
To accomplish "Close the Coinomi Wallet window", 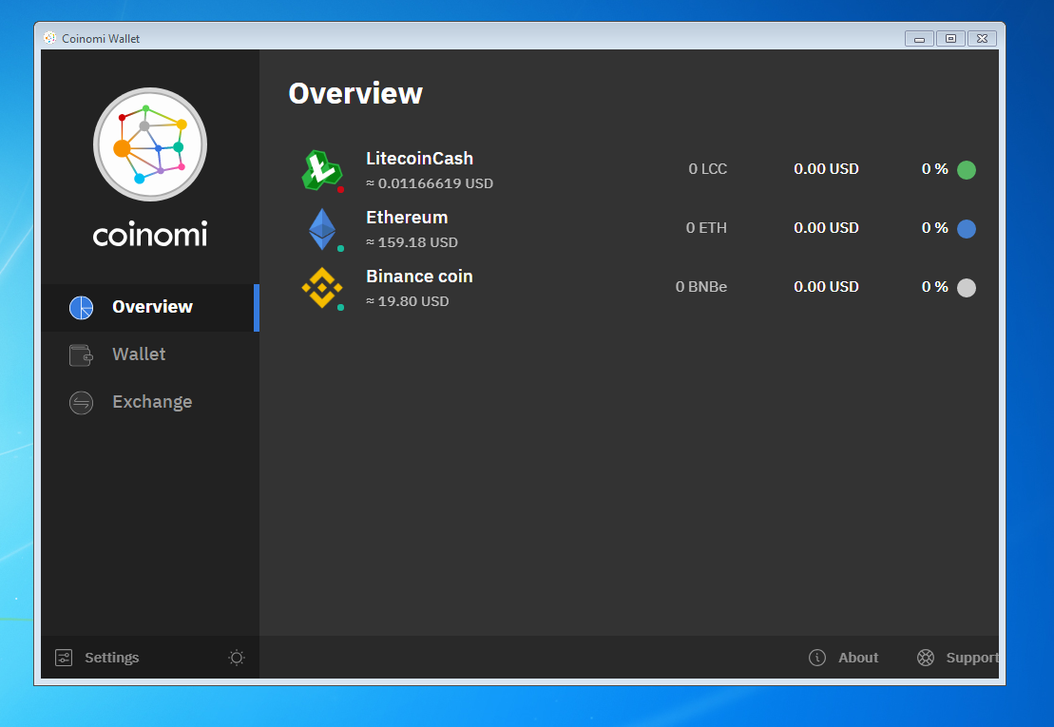I will click(x=982, y=39).
